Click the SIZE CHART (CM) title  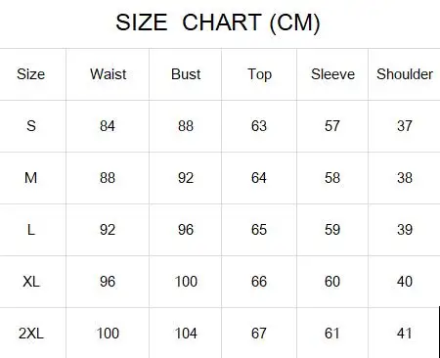point(218,22)
